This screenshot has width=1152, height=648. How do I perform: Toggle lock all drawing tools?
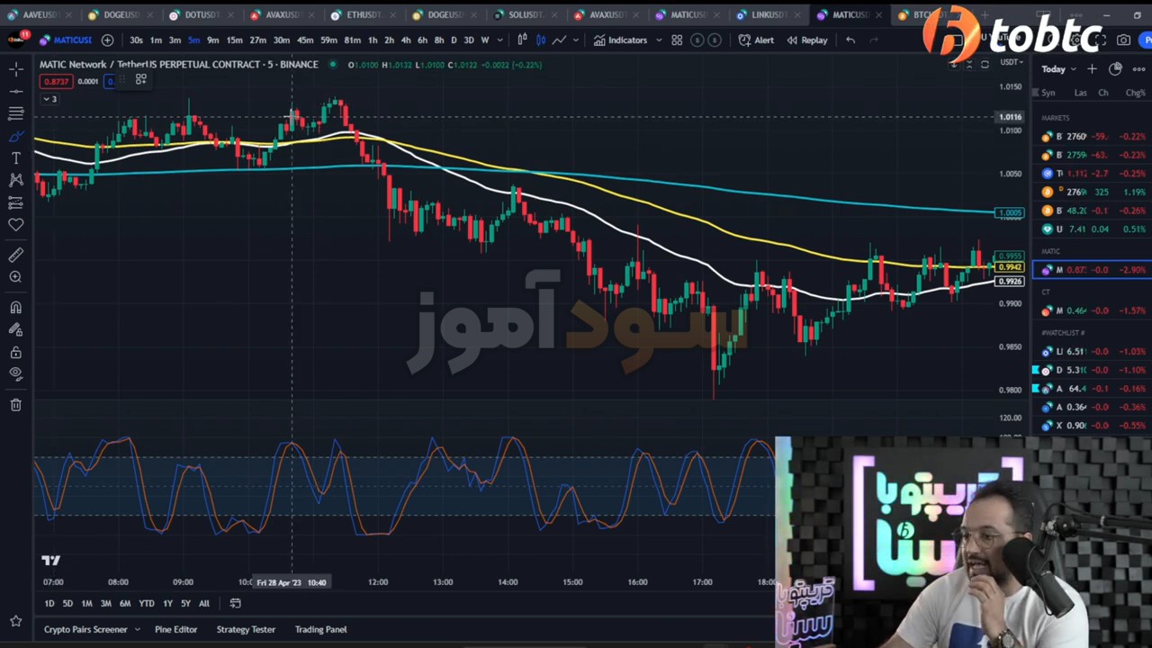tap(16, 352)
